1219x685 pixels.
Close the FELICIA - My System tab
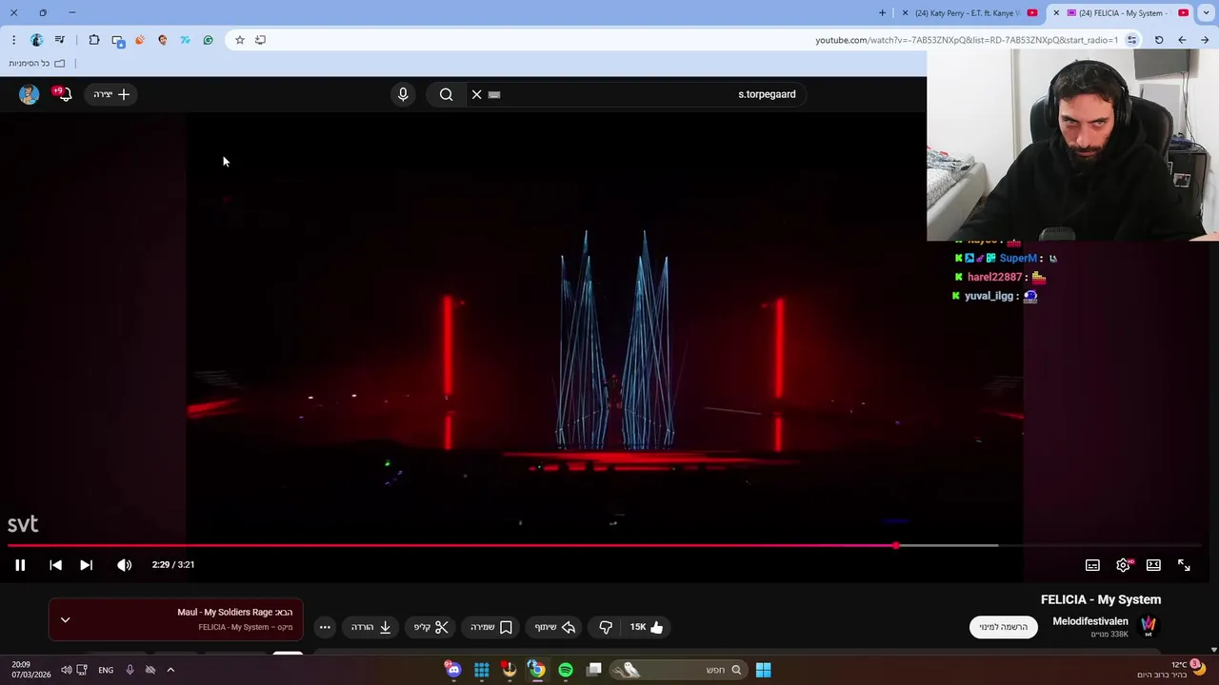1055,13
